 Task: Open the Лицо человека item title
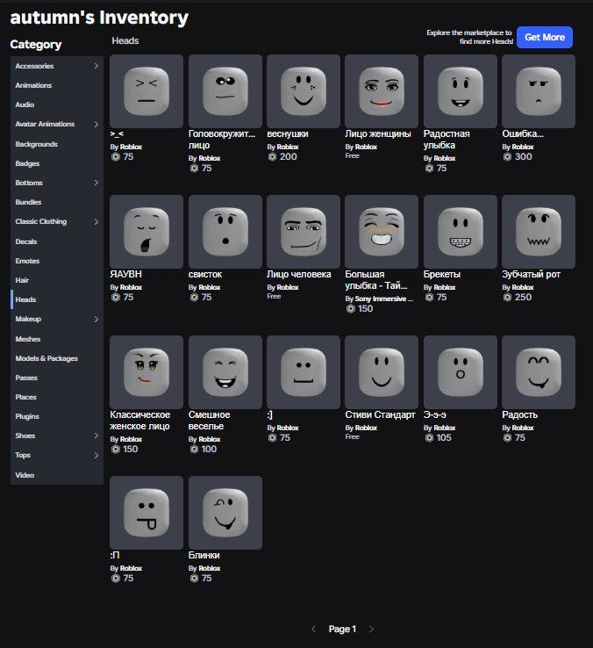pyautogui.click(x=299, y=275)
